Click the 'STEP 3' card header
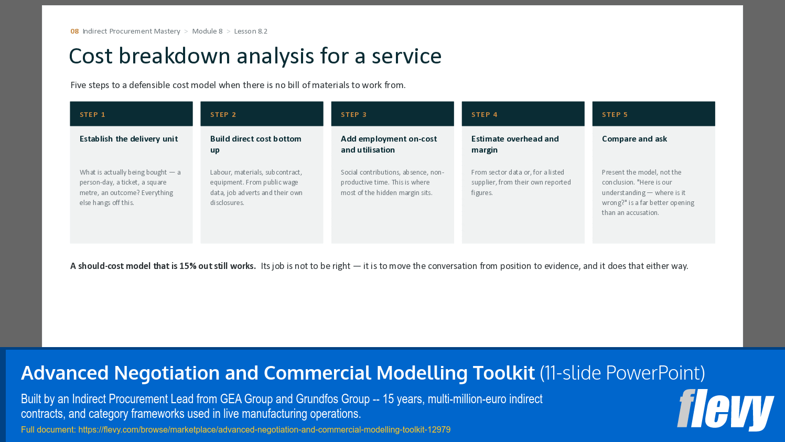The image size is (785, 442). coord(392,114)
